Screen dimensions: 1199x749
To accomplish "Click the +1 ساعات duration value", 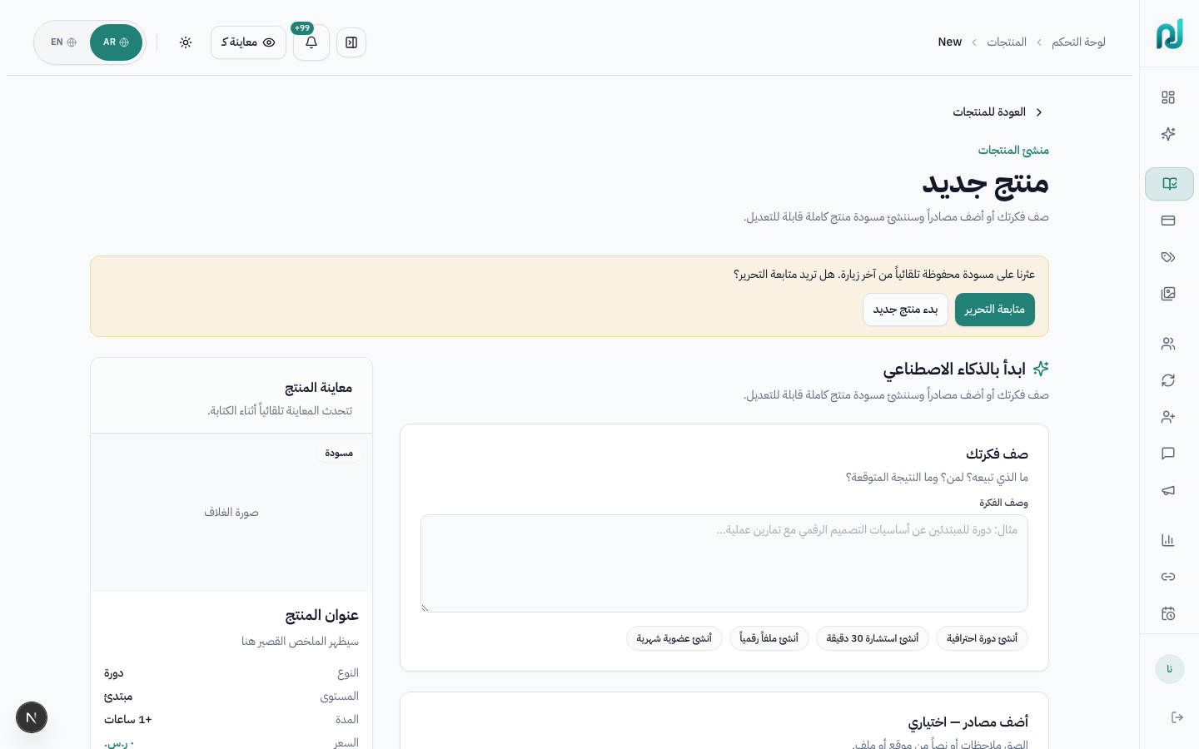I will (x=128, y=719).
